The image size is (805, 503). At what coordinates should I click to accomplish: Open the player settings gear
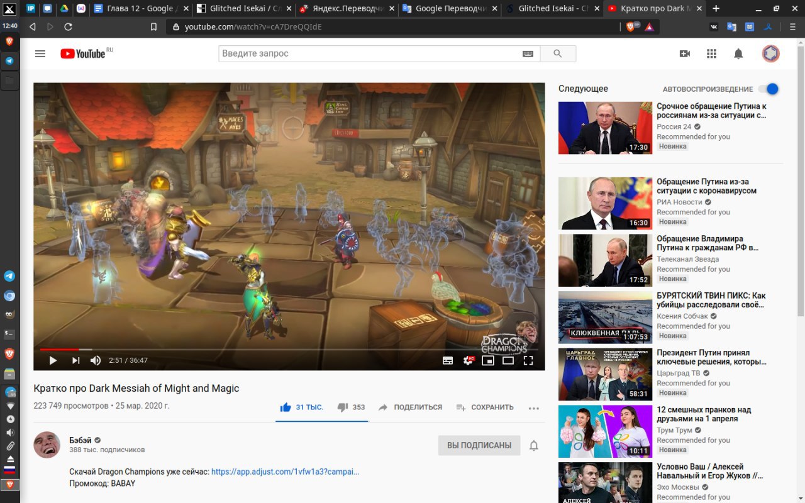pos(468,360)
